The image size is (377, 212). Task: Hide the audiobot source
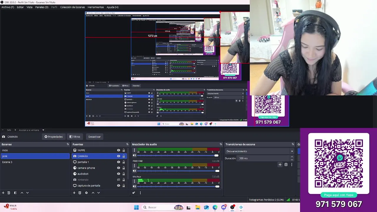pos(119,174)
